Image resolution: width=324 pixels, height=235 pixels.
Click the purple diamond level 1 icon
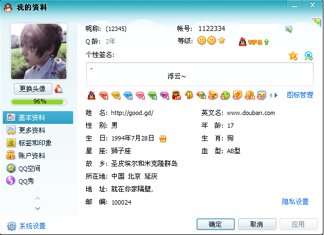(164, 95)
